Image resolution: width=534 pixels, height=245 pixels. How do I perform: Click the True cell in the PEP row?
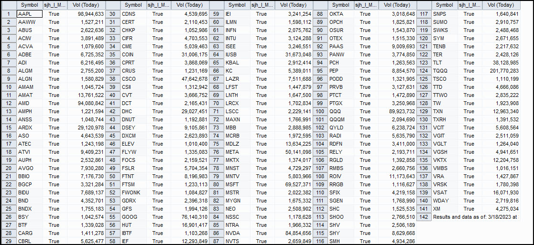366,71
